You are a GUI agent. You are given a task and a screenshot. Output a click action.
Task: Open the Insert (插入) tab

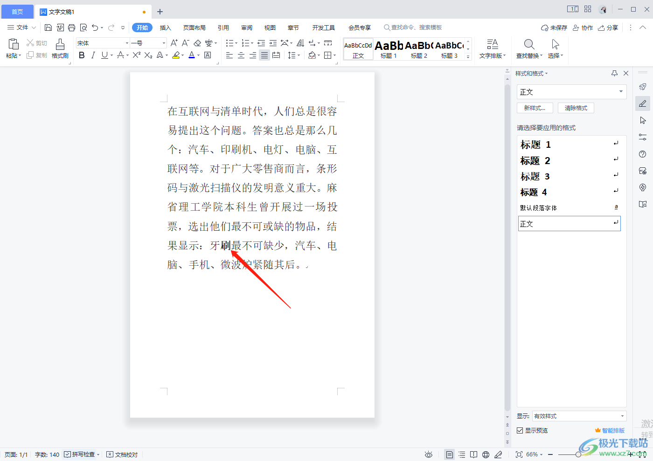(165, 28)
